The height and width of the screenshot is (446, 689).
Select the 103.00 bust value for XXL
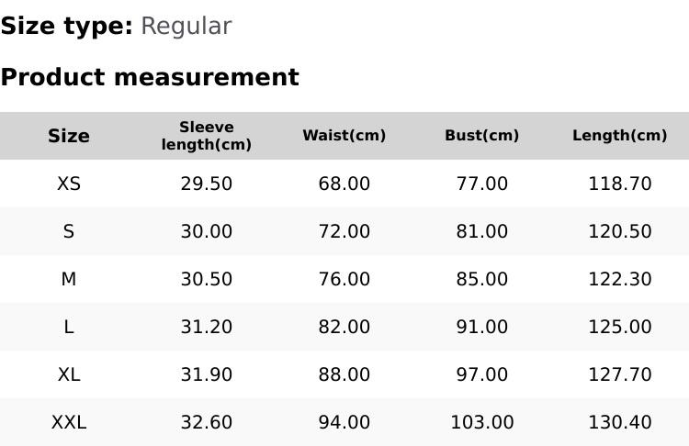click(482, 422)
